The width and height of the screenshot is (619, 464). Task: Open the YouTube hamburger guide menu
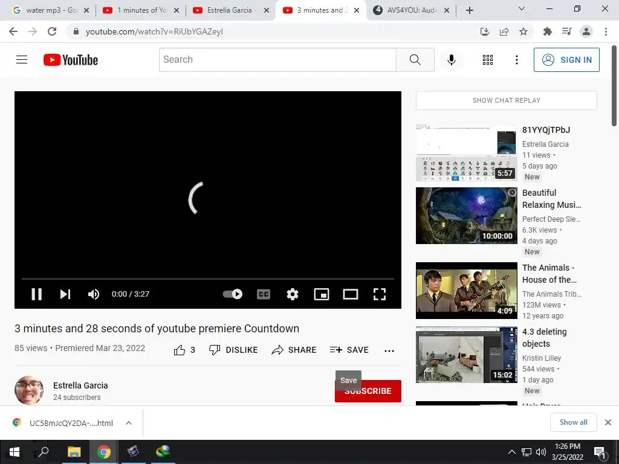[22, 60]
